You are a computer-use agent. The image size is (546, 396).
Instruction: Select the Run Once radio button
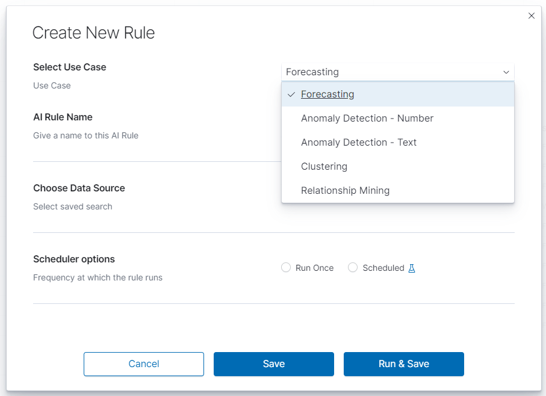[286, 268]
